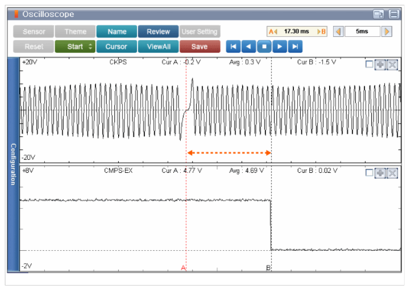
Task: Step backward with the rewind arrow icon
Action: [249, 47]
